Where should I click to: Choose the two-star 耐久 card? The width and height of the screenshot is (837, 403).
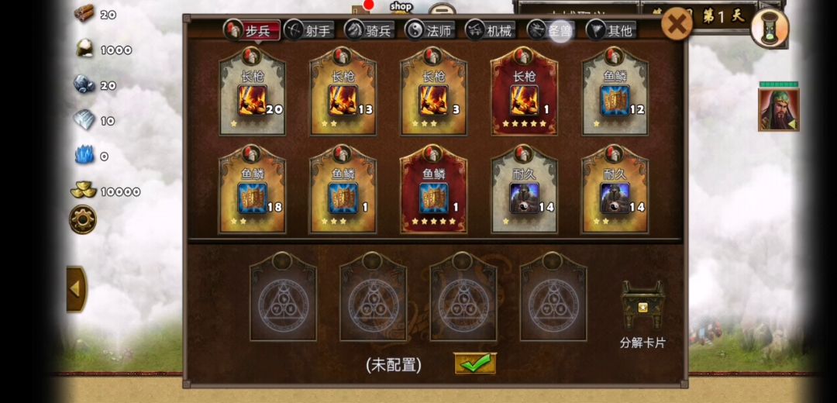[x=615, y=190]
